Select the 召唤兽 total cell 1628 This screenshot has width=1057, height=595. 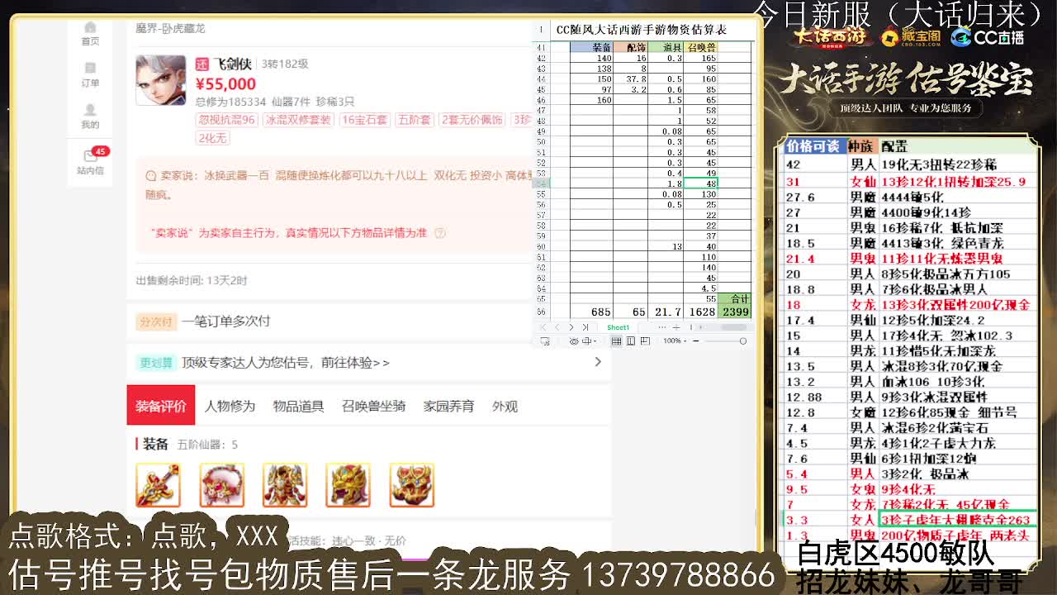coord(701,312)
